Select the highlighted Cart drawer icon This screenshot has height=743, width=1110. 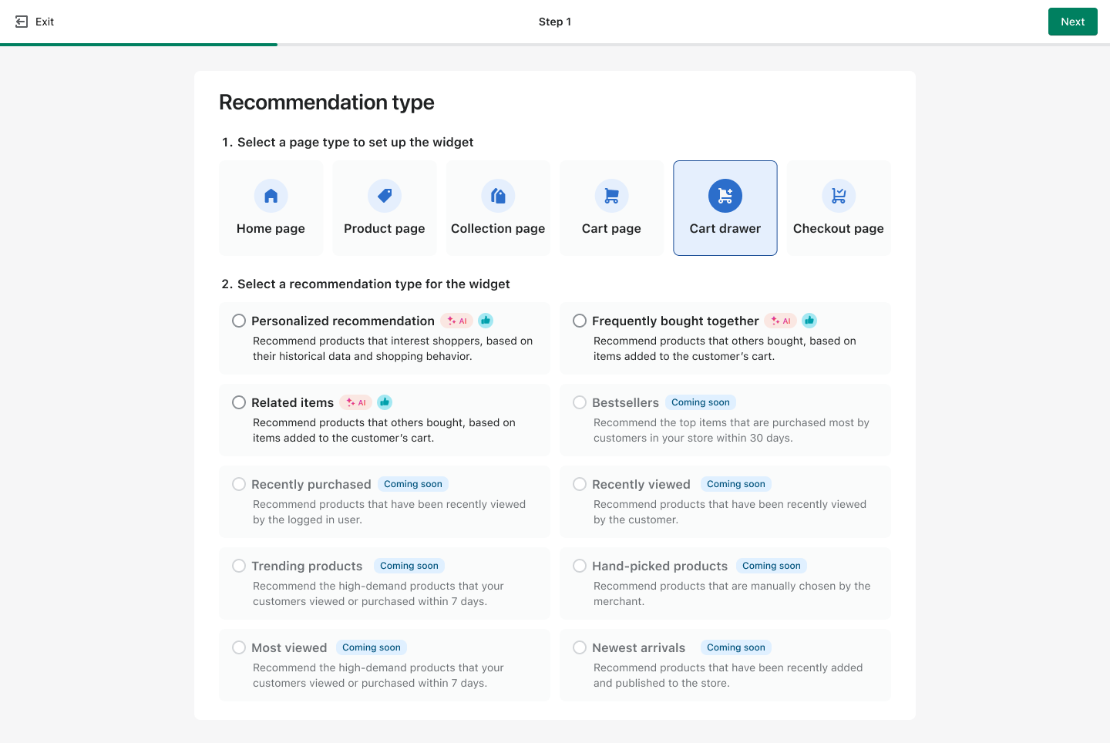725,195
